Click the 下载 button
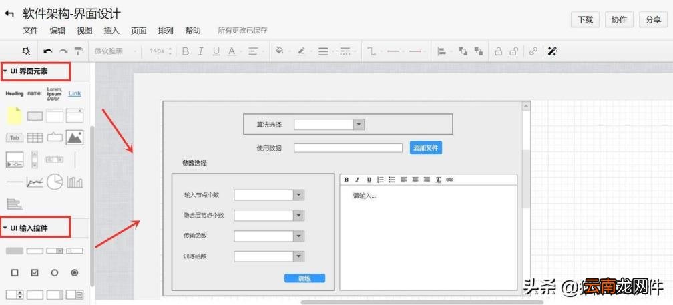 coord(585,20)
